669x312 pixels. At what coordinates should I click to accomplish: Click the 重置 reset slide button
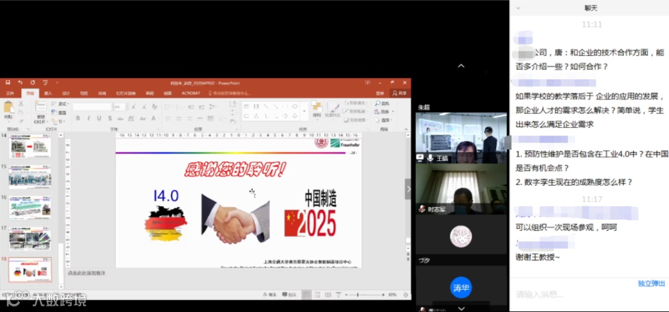[x=59, y=113]
